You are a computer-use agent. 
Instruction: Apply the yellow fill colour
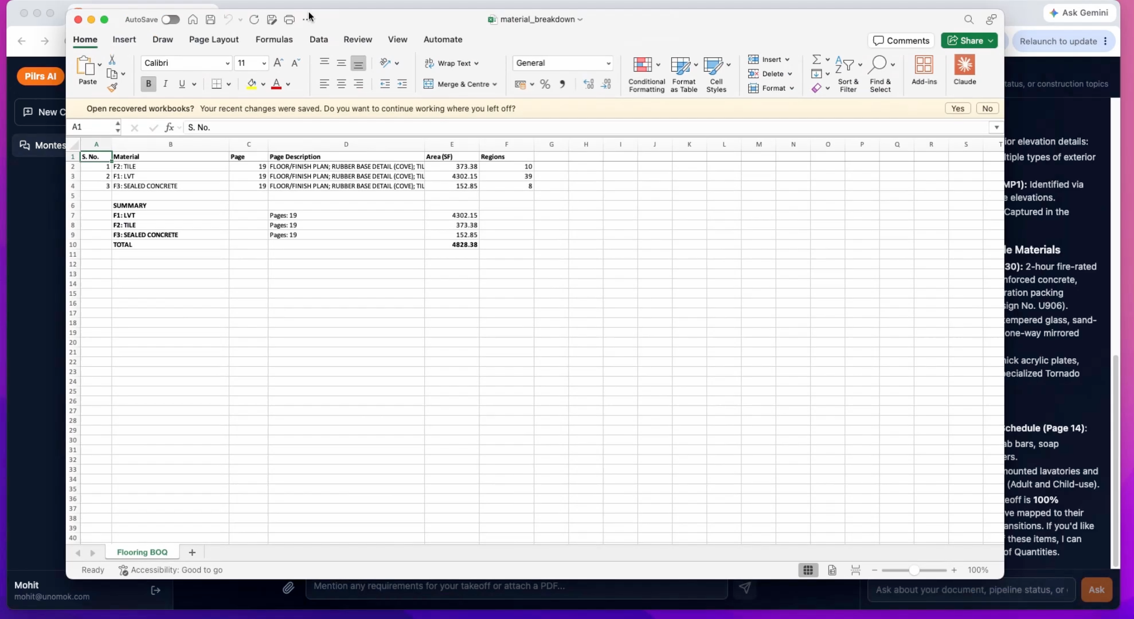pyautogui.click(x=252, y=84)
